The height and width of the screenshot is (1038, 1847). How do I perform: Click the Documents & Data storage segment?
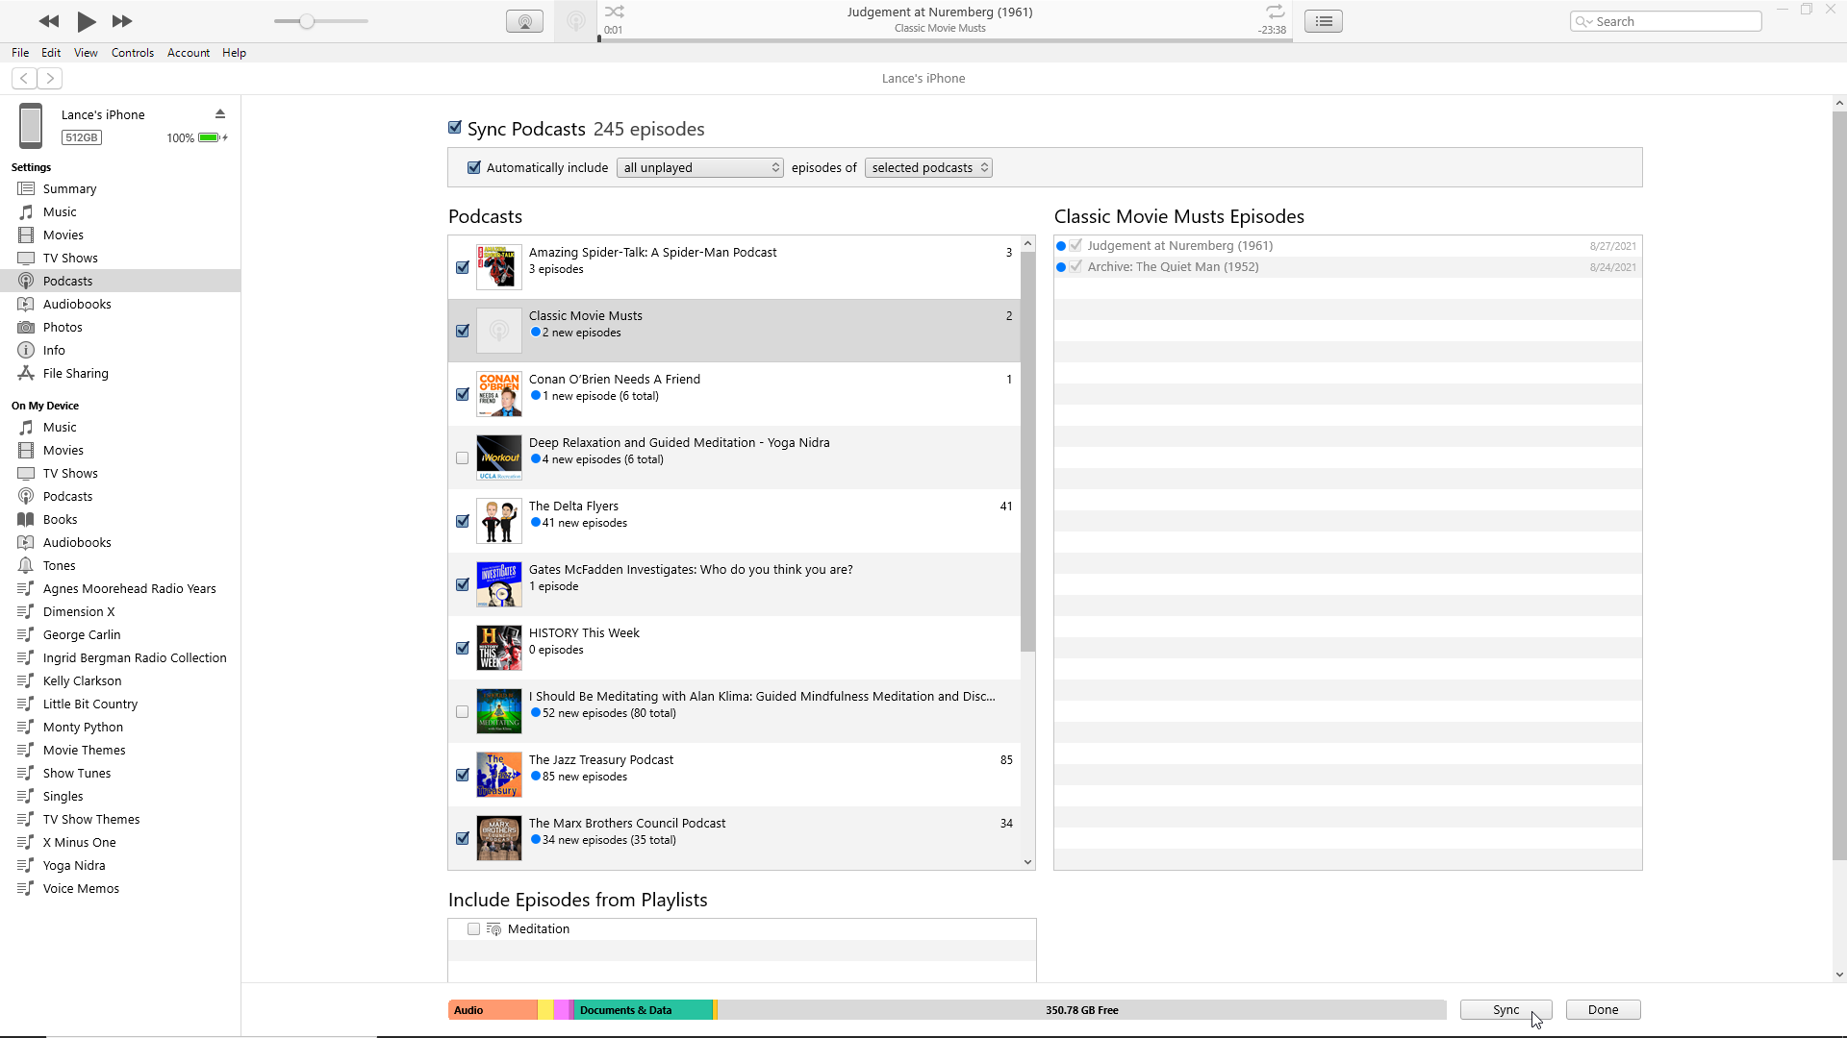coord(643,1010)
